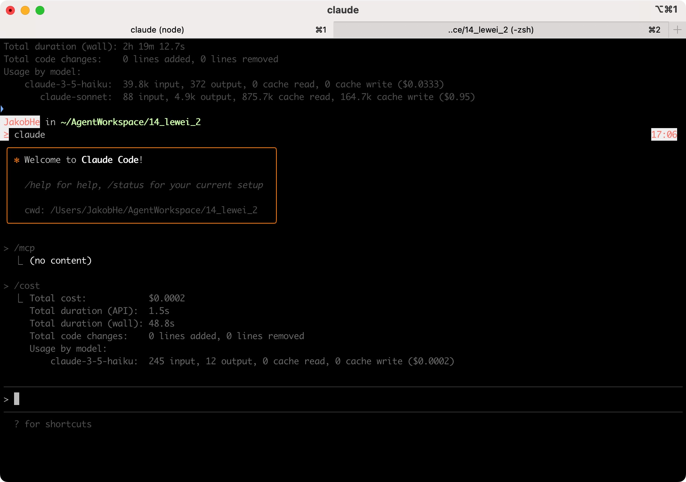Click the 17:06 timestamp badge
Viewport: 686px width, 482px height.
(664, 134)
